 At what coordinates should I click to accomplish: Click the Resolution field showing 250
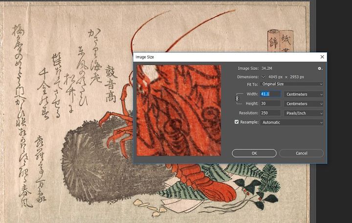[270, 113]
